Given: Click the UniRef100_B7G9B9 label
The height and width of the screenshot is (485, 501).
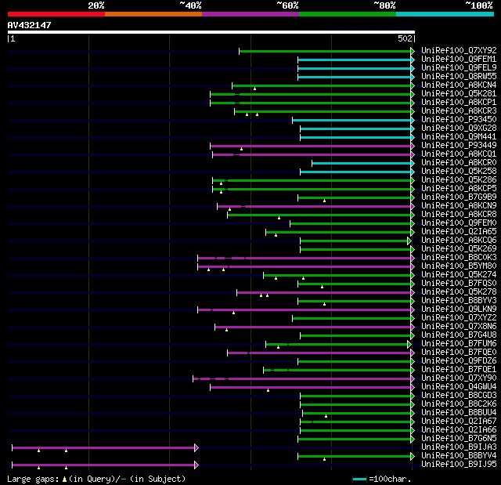Looking at the screenshot, I should tap(459, 197).
